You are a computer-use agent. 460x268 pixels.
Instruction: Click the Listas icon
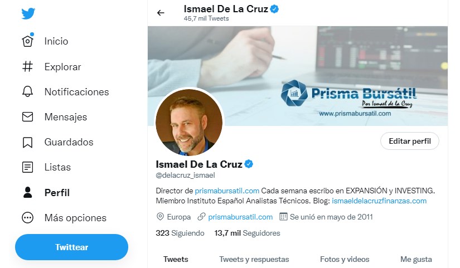(x=28, y=167)
